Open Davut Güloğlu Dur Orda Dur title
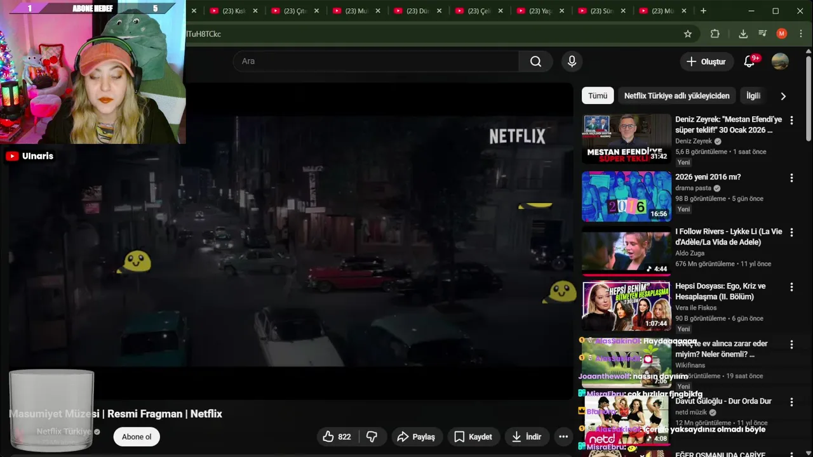This screenshot has width=813, height=457. coord(723,401)
